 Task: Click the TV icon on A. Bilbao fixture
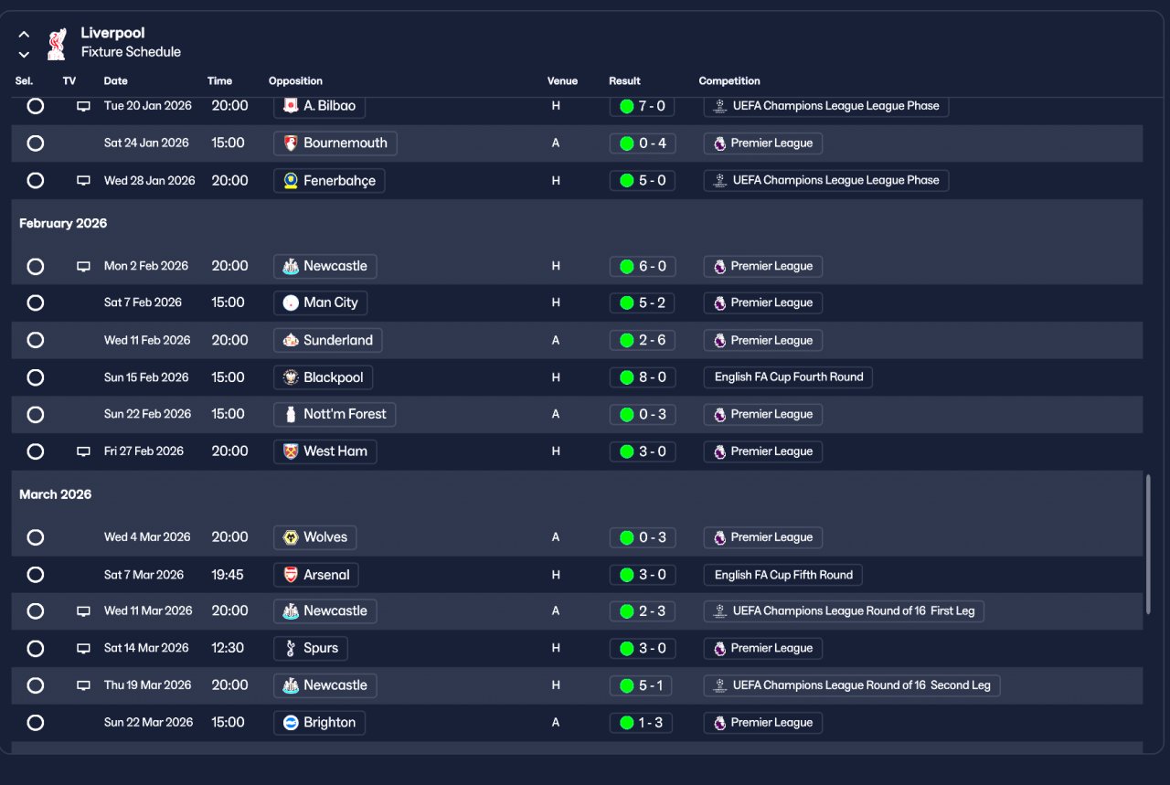pyautogui.click(x=83, y=106)
